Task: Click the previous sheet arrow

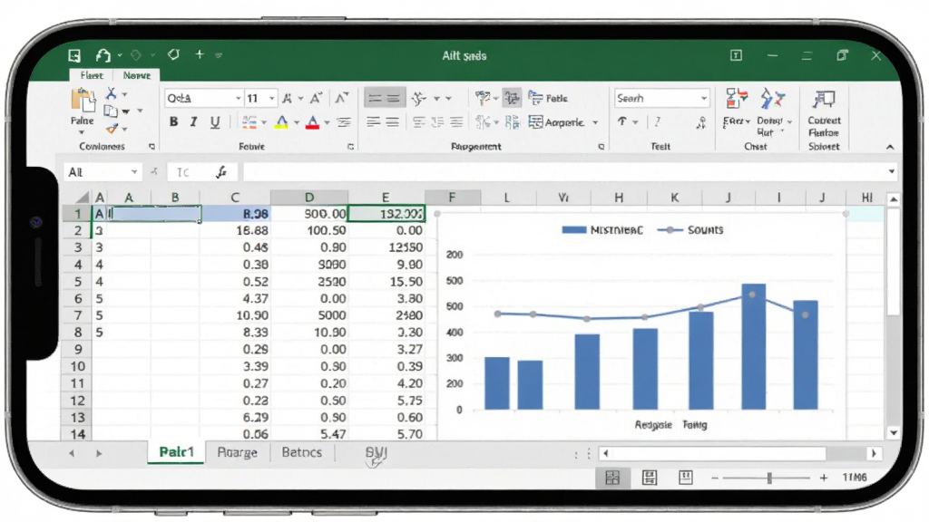Action: tap(72, 453)
